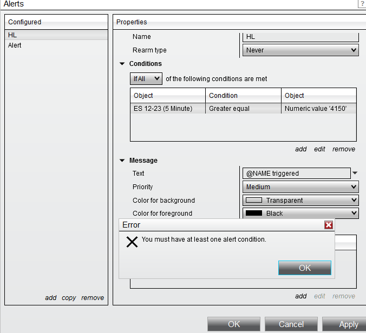Click the help question mark icon
The height and width of the screenshot is (333, 366).
(362, 4)
